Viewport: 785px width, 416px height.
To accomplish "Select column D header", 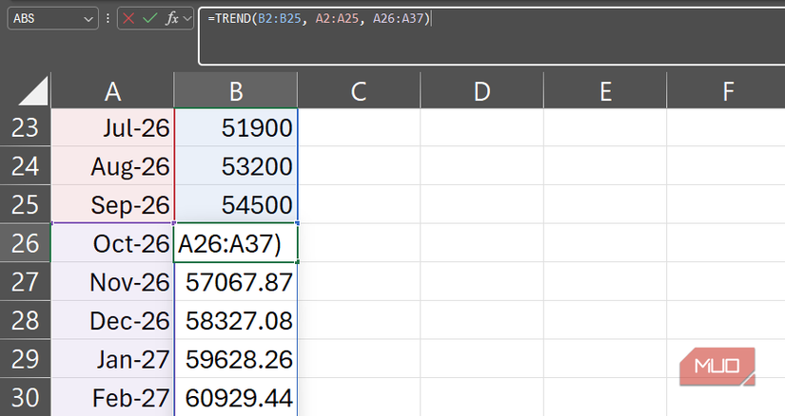I will (481, 91).
